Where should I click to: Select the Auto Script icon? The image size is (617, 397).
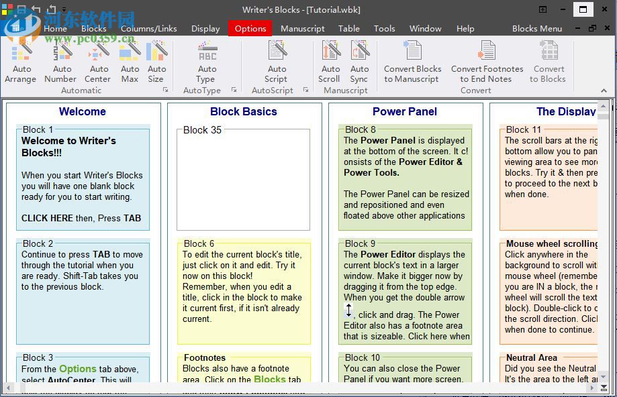[277, 60]
